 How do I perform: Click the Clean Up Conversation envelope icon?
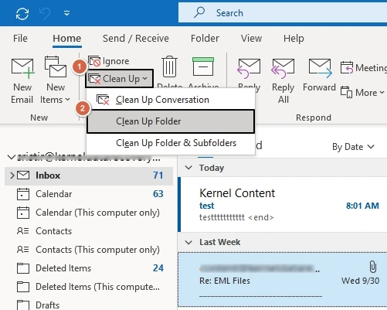(x=102, y=100)
